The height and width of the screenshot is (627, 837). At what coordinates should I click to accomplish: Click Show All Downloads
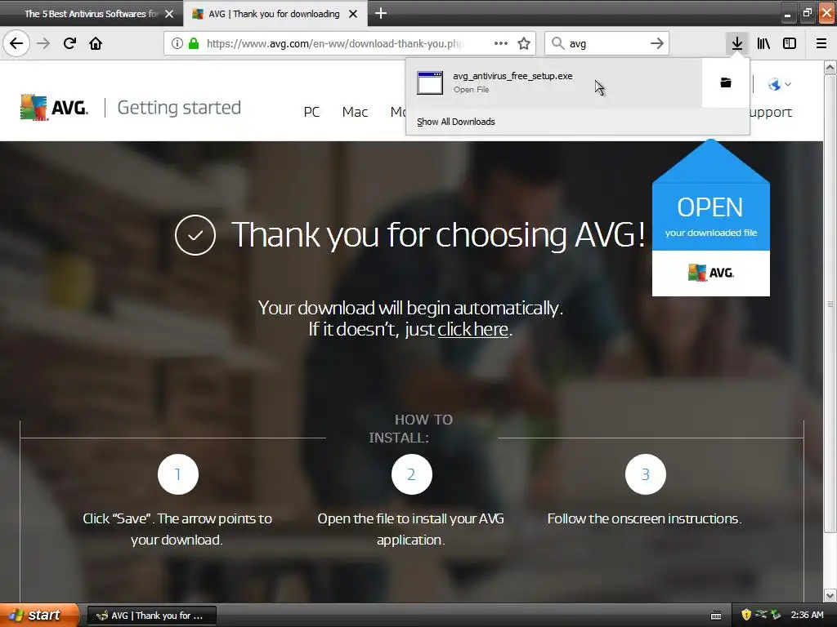456,122
